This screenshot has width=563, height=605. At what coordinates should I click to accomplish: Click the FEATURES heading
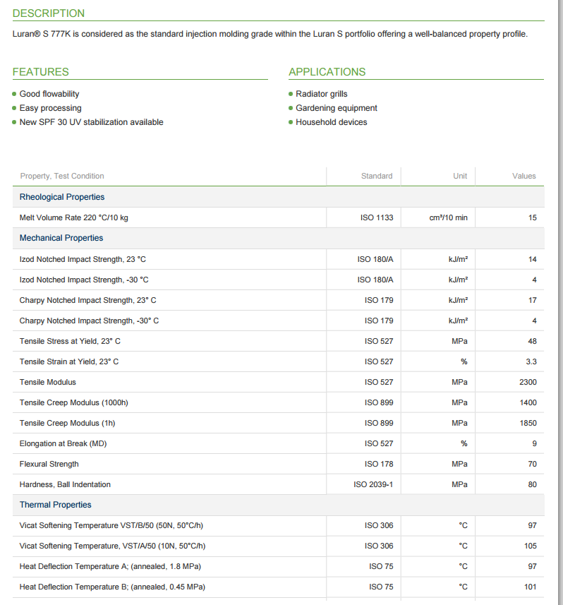tap(40, 72)
